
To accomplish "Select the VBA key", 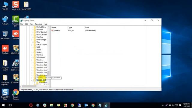I will [x=38, y=42].
